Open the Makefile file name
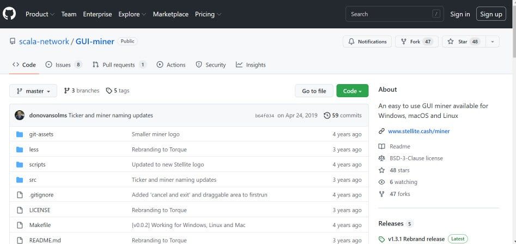Image resolution: width=516 pixels, height=244 pixels. click(40, 225)
